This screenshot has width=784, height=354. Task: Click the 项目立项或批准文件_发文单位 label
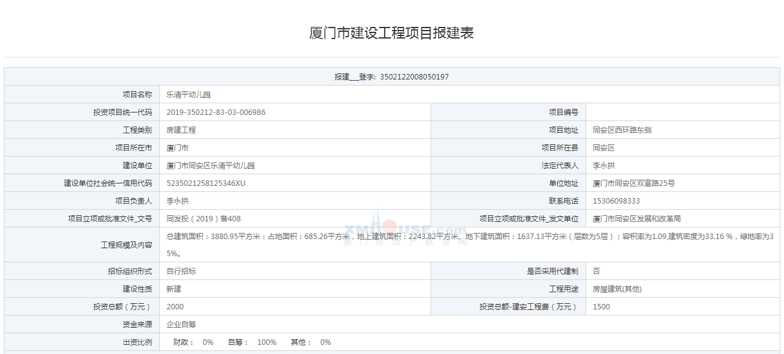coord(529,219)
